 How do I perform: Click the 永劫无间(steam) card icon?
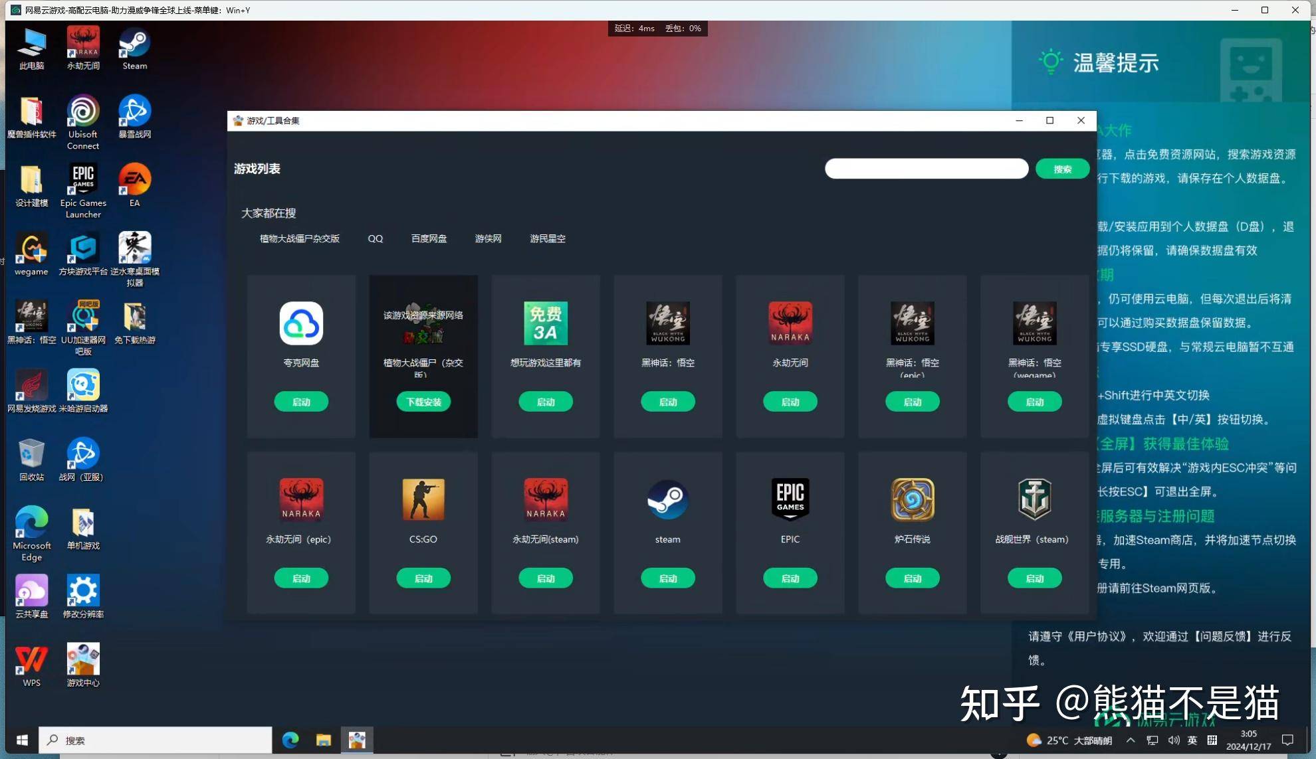(545, 500)
